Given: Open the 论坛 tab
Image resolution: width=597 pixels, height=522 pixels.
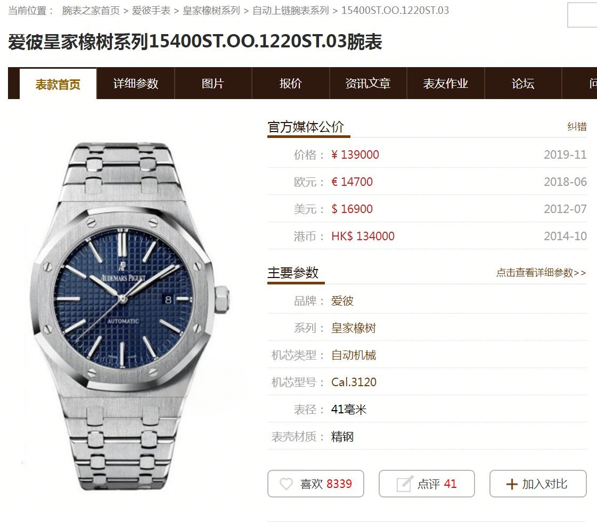Looking at the screenshot, I should 523,84.
